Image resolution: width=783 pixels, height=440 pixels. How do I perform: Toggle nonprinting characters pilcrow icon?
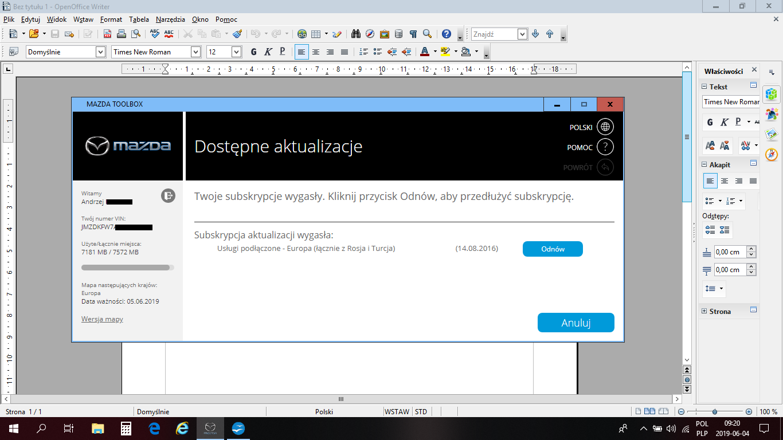413,34
